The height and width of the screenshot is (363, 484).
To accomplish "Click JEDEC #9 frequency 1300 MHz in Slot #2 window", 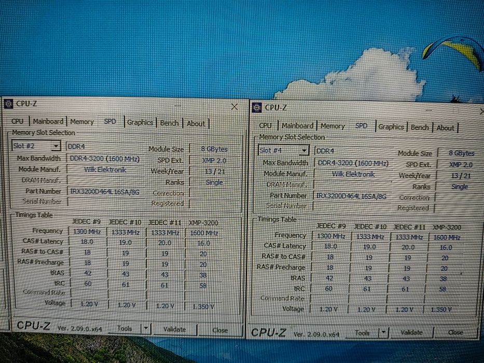I will 87,231.
